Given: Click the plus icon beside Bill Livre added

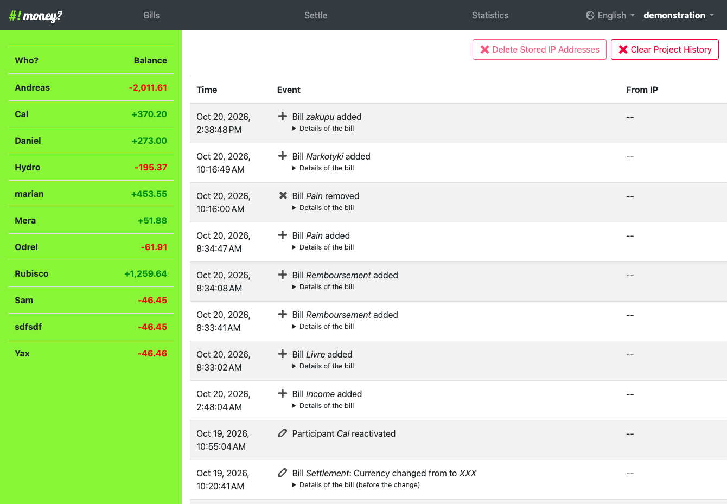Looking at the screenshot, I should coord(283,354).
